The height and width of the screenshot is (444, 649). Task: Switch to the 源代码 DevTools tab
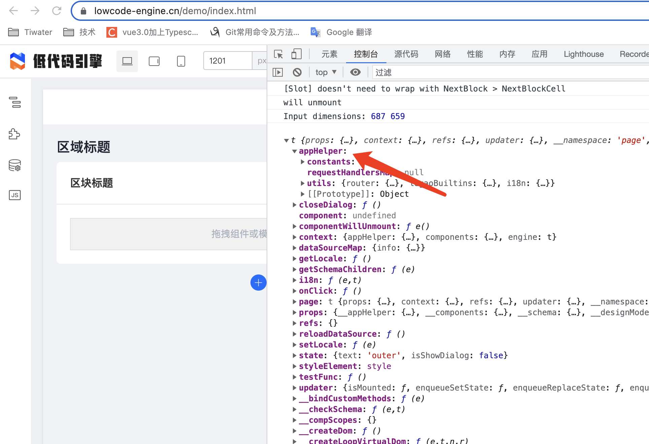tap(406, 54)
